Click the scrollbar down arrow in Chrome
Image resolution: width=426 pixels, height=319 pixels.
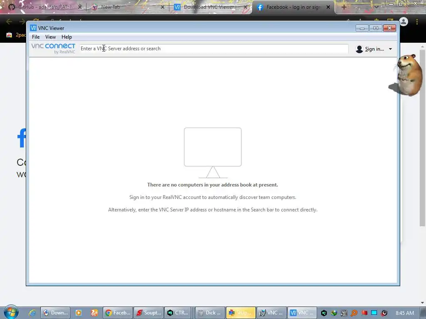point(422,302)
